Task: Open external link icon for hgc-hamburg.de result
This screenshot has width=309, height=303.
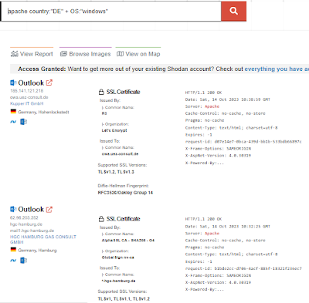Action: (x=49, y=210)
